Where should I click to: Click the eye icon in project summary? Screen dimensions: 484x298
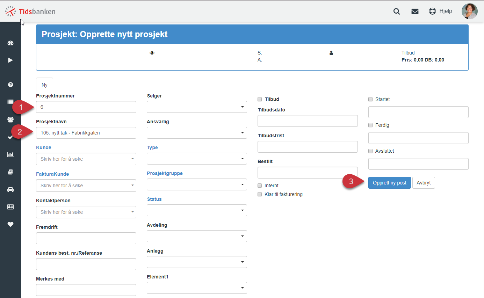coord(152,53)
